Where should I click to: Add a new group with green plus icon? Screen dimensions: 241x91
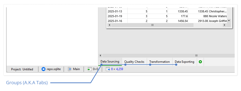[x=200, y=62]
